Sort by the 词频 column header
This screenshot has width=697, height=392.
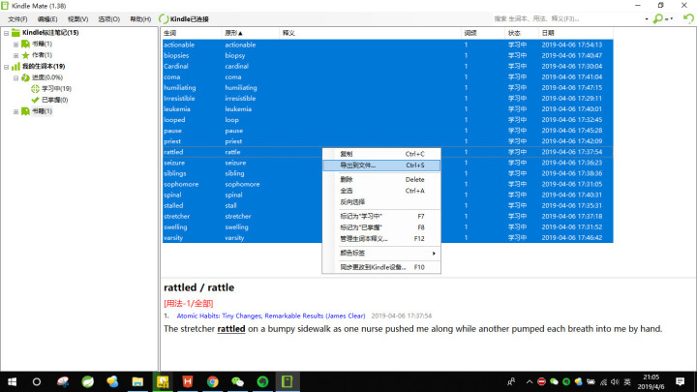(x=483, y=33)
